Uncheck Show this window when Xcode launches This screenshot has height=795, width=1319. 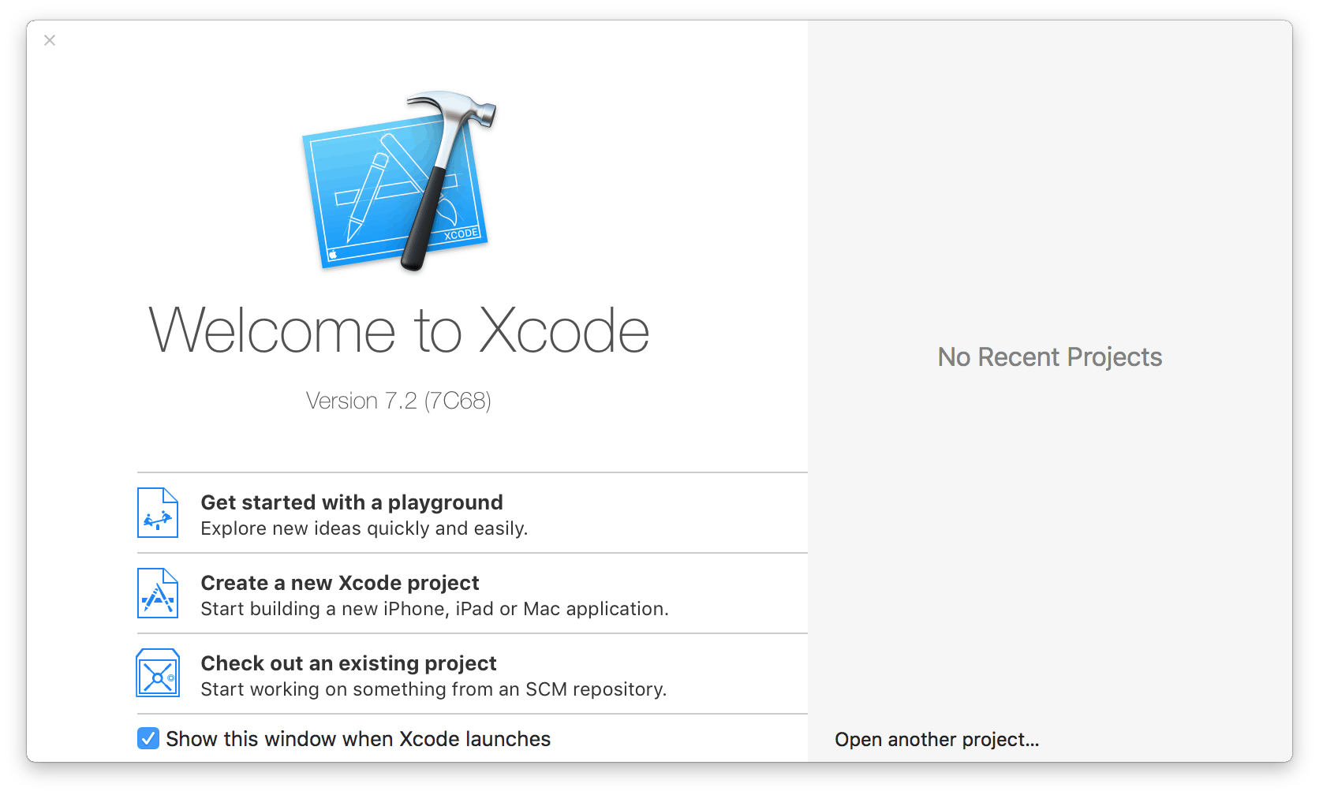click(148, 738)
